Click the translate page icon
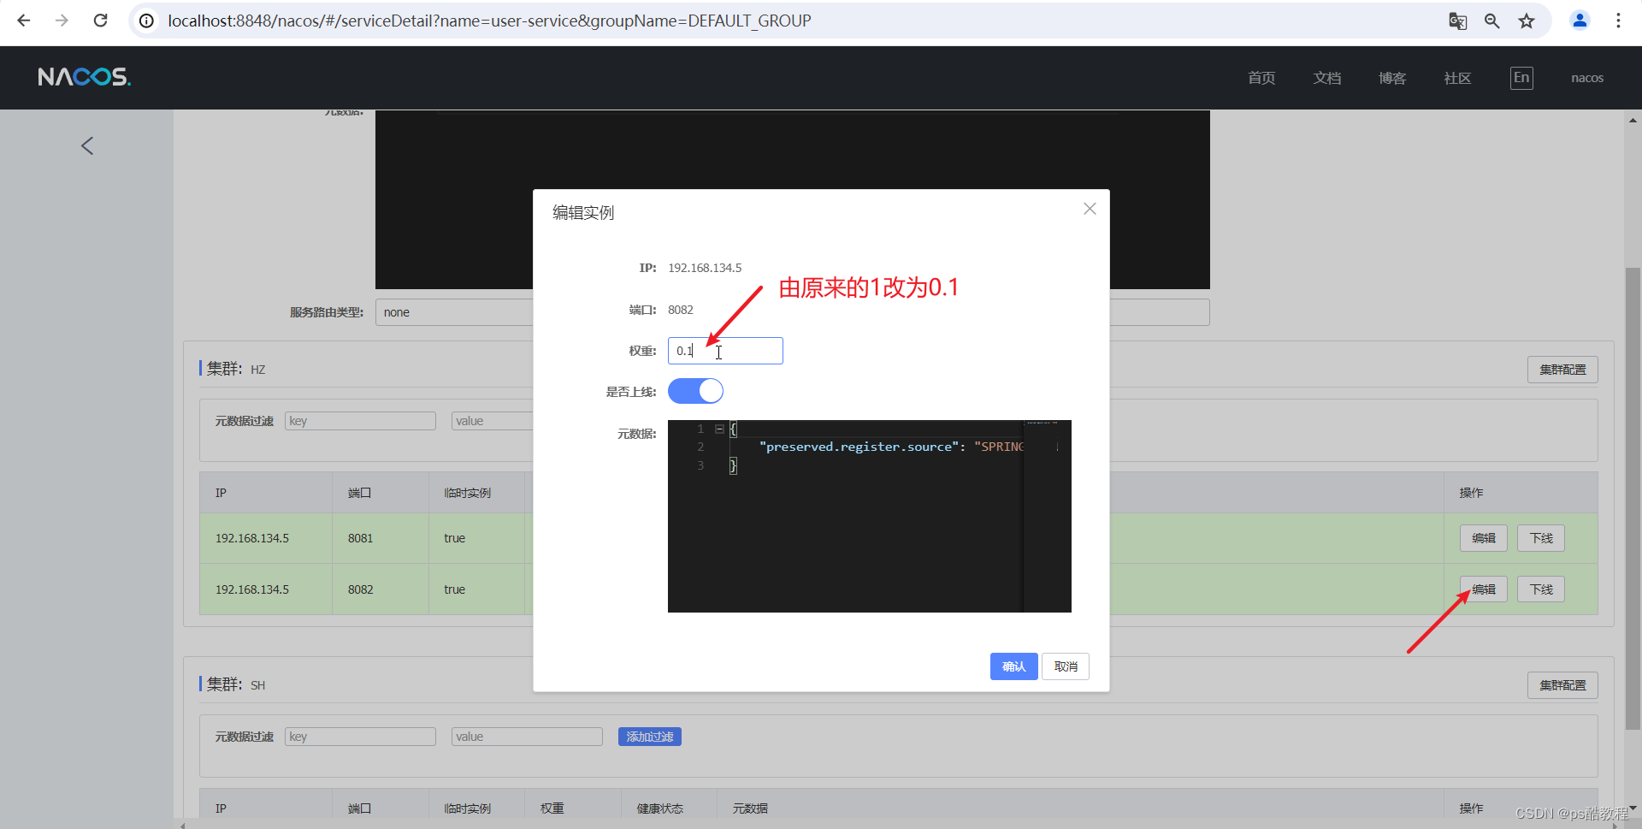Image resolution: width=1642 pixels, height=829 pixels. pyautogui.click(x=1458, y=21)
